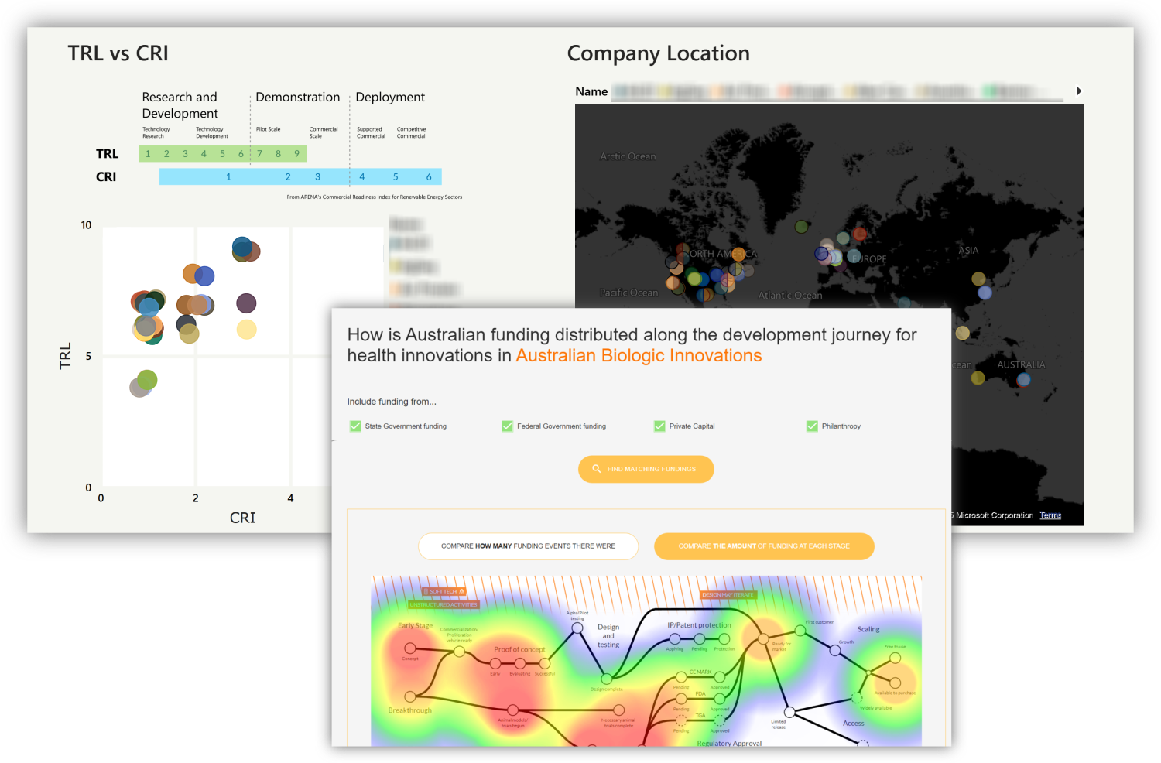This screenshot has height=763, width=1161.
Task: Click the DESIGN MAY ITERATE label
Action: 727,595
